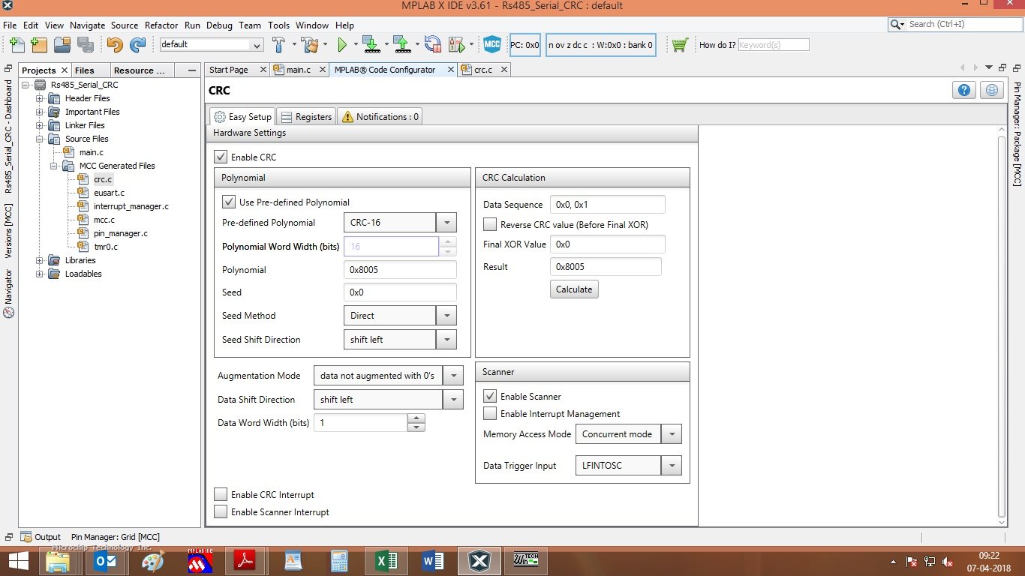Screen dimensions: 1025x576
Task: Click the Build Project hammer icon
Action: (x=278, y=44)
